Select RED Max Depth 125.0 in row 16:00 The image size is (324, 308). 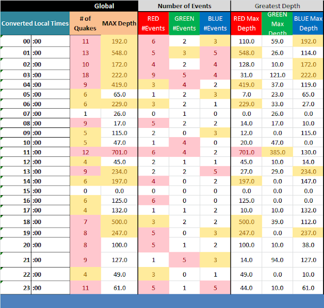tap(246, 201)
